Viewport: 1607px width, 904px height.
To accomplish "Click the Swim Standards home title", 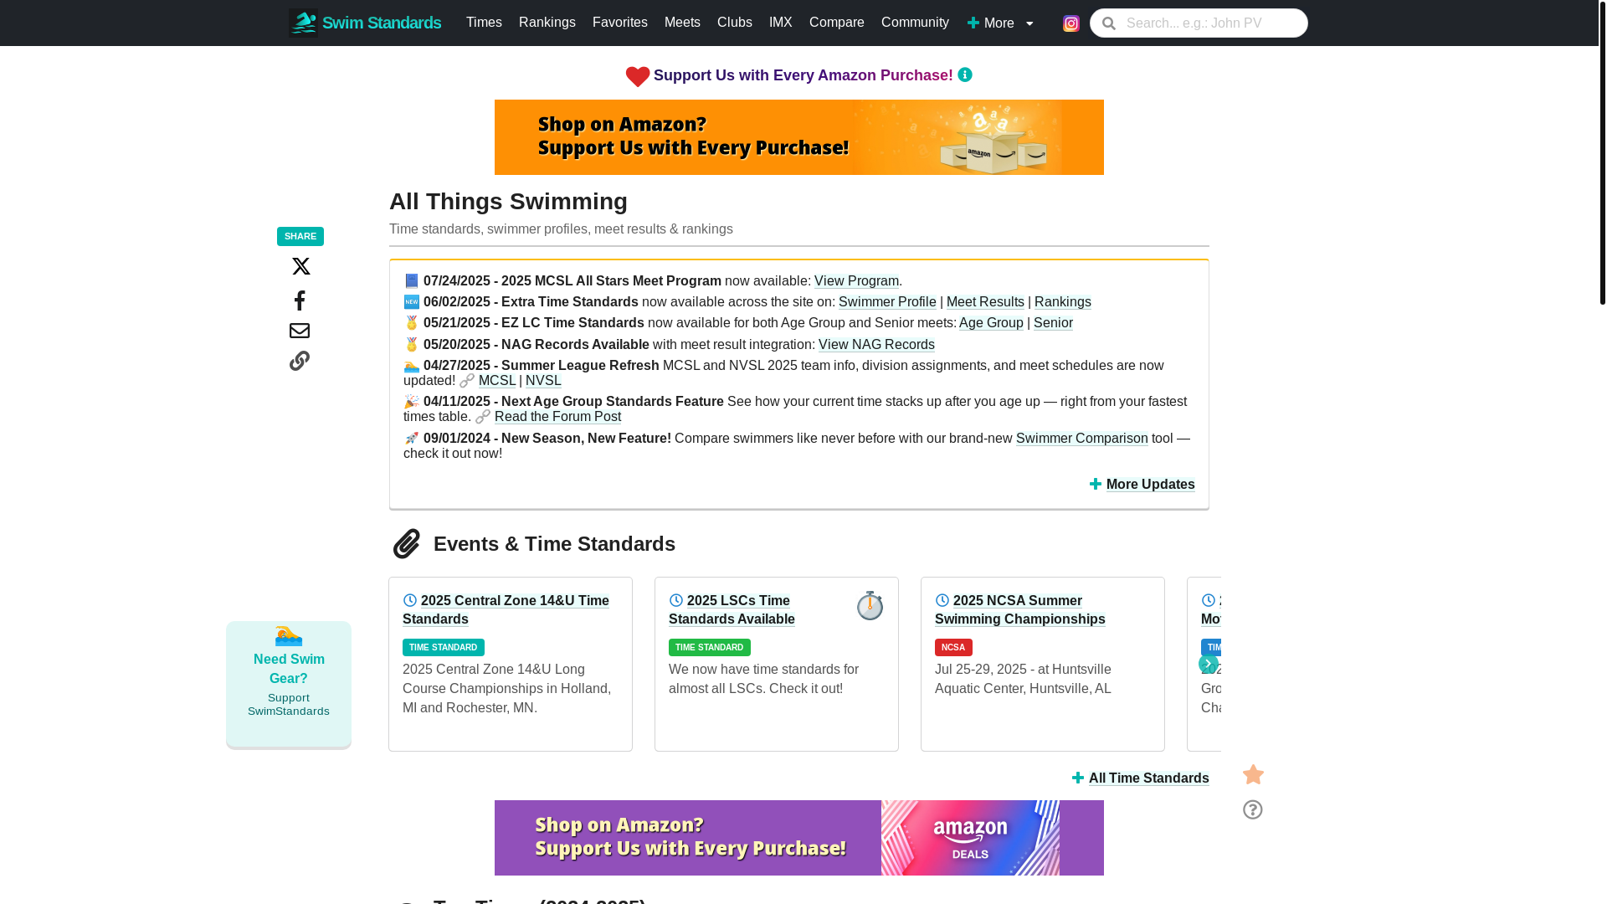I will [382, 23].
